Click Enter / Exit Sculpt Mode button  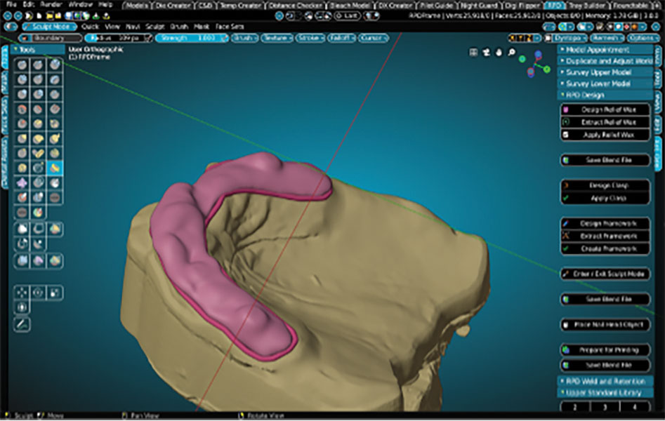click(x=605, y=274)
